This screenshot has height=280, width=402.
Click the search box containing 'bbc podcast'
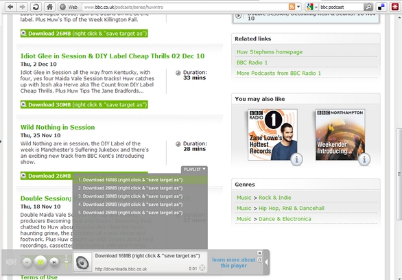tap(342, 7)
